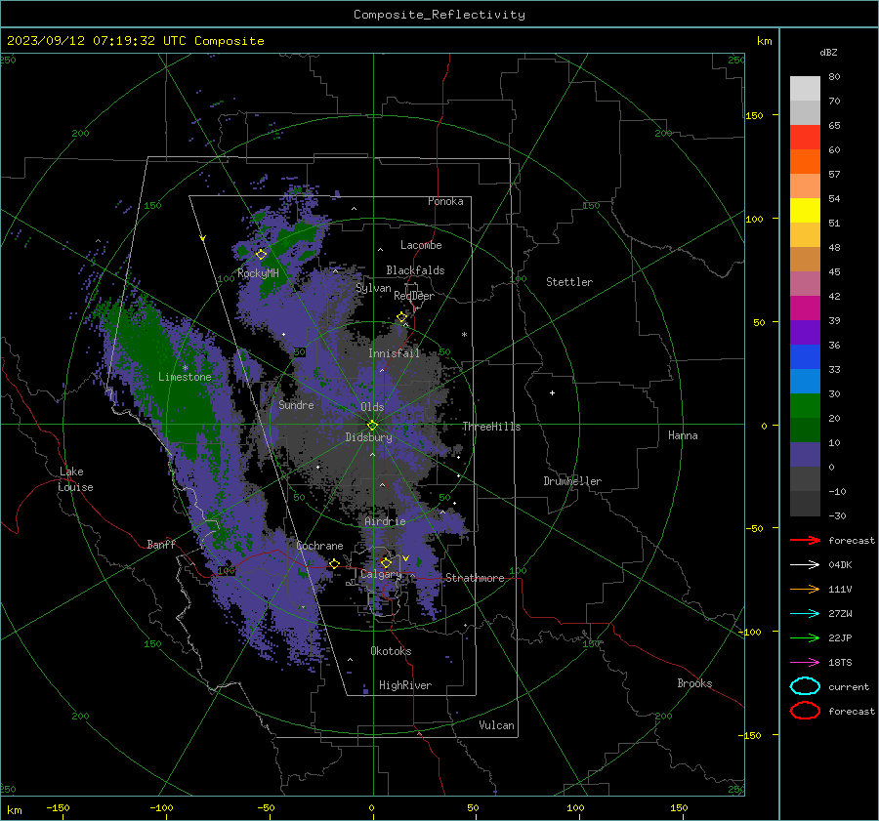Click the yellow diamond marker above Calgary
879x821 pixels.
(x=386, y=562)
